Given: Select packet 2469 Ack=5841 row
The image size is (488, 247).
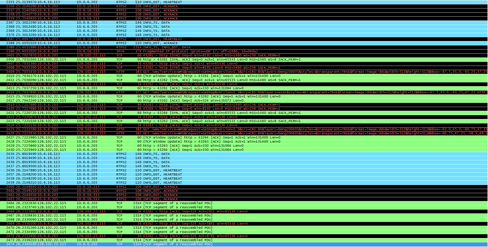Looking at the screenshot, I should 244,224.
